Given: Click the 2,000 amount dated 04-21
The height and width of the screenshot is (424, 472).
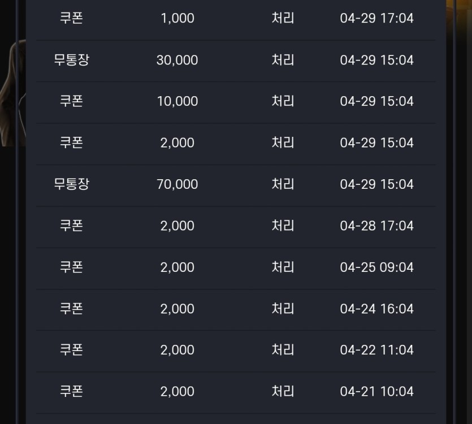Looking at the screenshot, I should (x=177, y=391).
